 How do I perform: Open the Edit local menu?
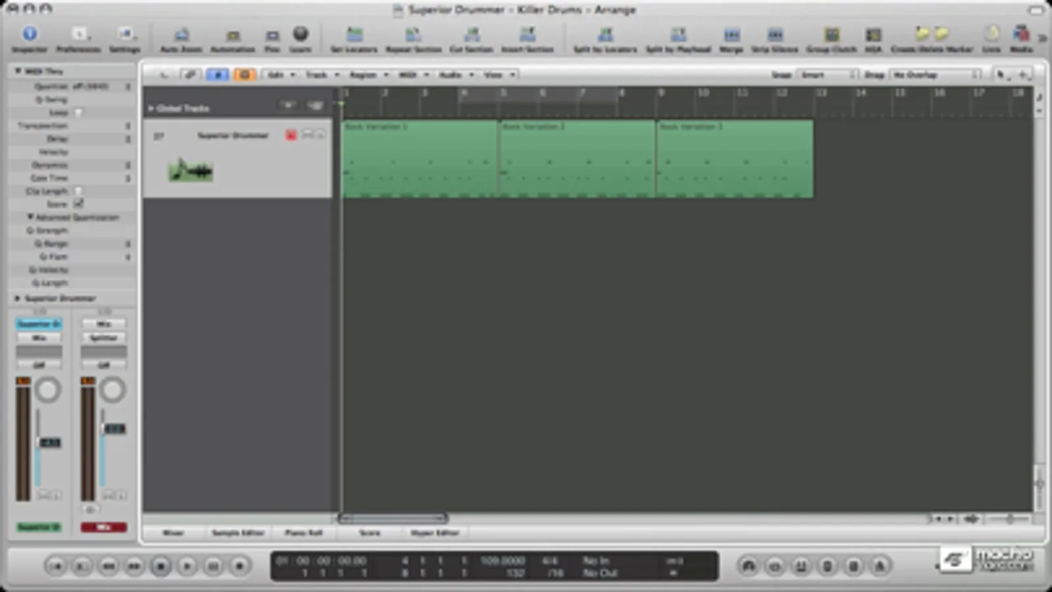[281, 75]
